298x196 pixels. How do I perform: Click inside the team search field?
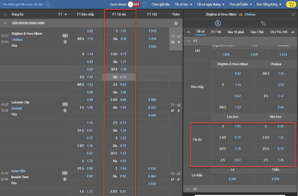23,4
